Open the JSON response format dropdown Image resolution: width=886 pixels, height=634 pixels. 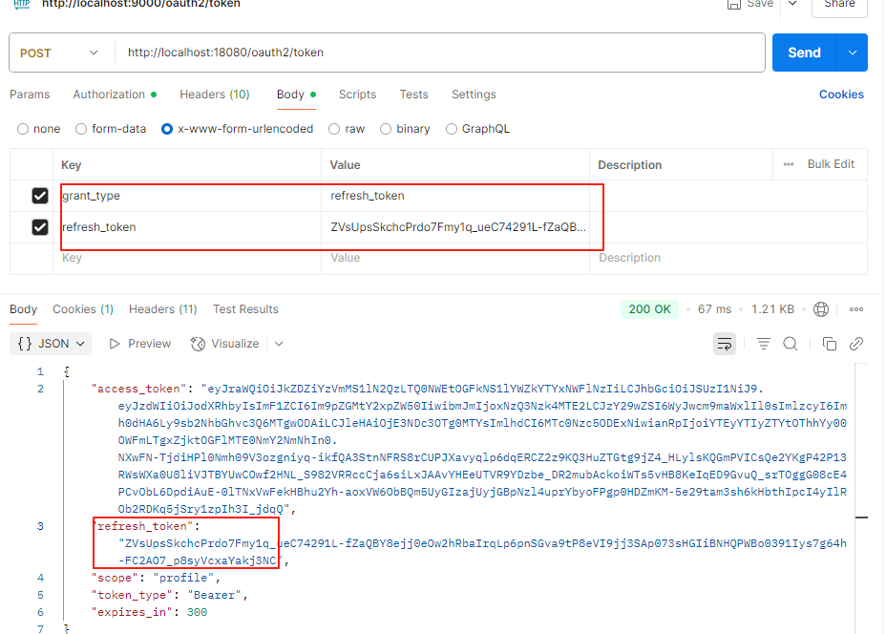[50, 343]
